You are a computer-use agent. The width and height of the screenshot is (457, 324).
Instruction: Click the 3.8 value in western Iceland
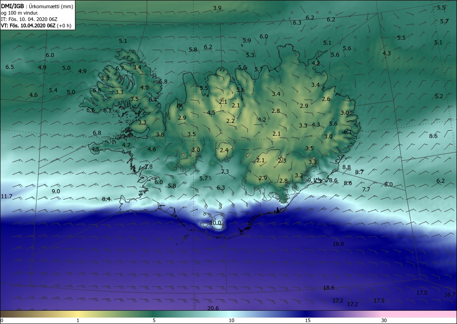pyautogui.click(x=159, y=135)
